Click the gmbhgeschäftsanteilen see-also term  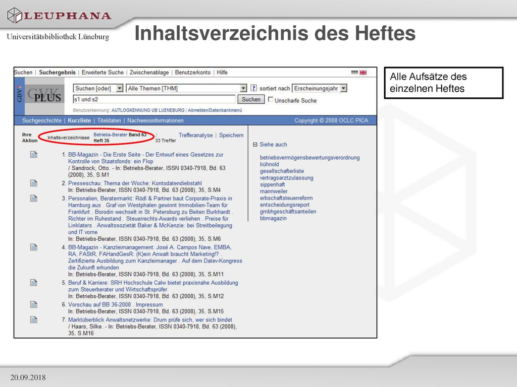tap(288, 212)
